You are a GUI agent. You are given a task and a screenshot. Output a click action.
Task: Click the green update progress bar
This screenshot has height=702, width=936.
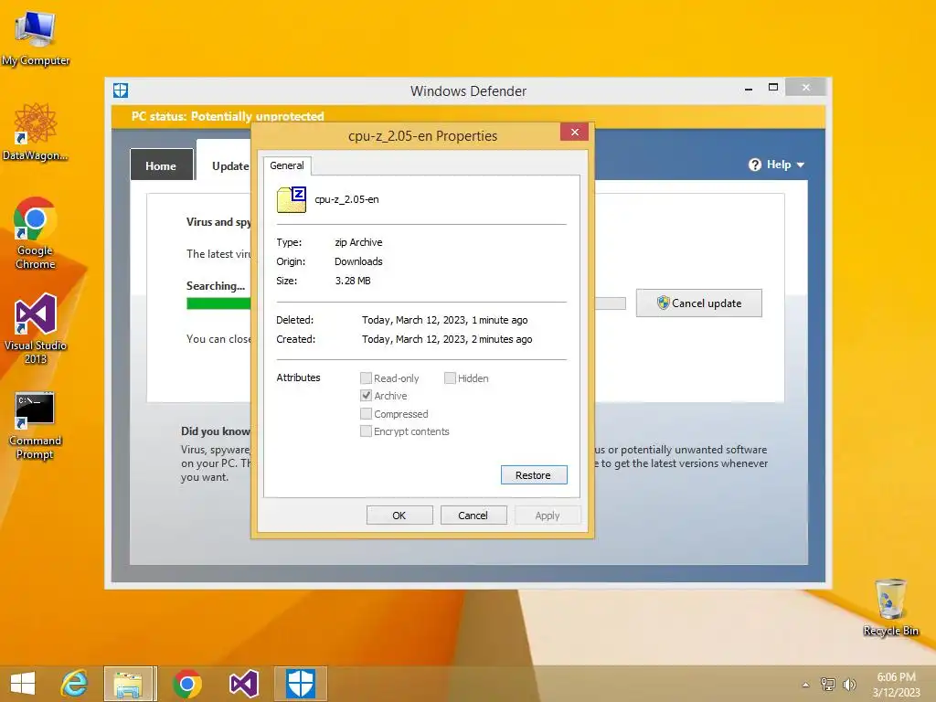tap(218, 303)
